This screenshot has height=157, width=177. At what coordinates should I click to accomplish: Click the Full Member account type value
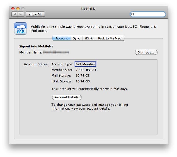pos(85,64)
